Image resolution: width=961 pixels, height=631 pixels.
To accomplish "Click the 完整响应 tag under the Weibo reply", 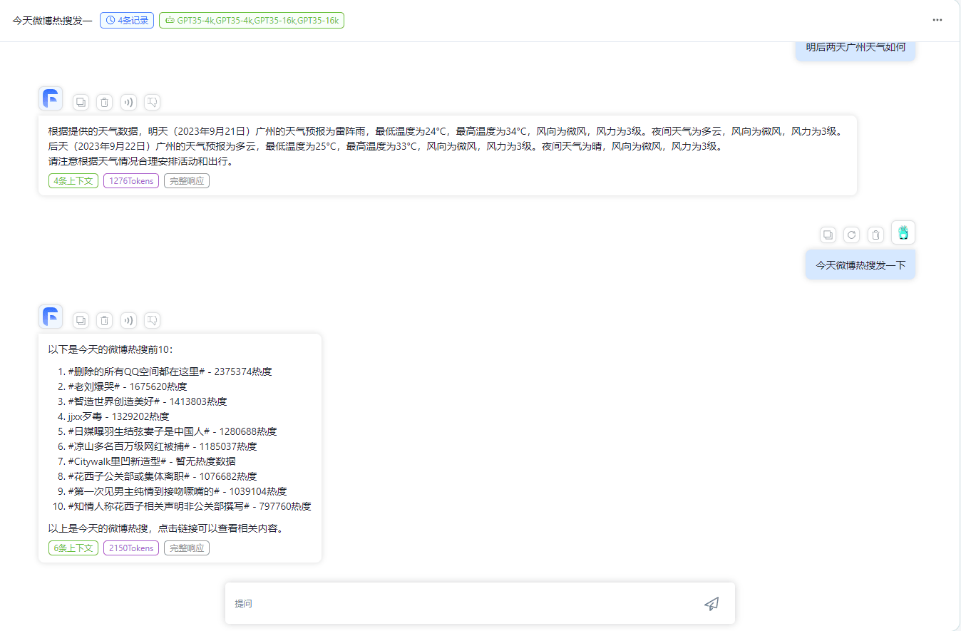I will pos(187,548).
